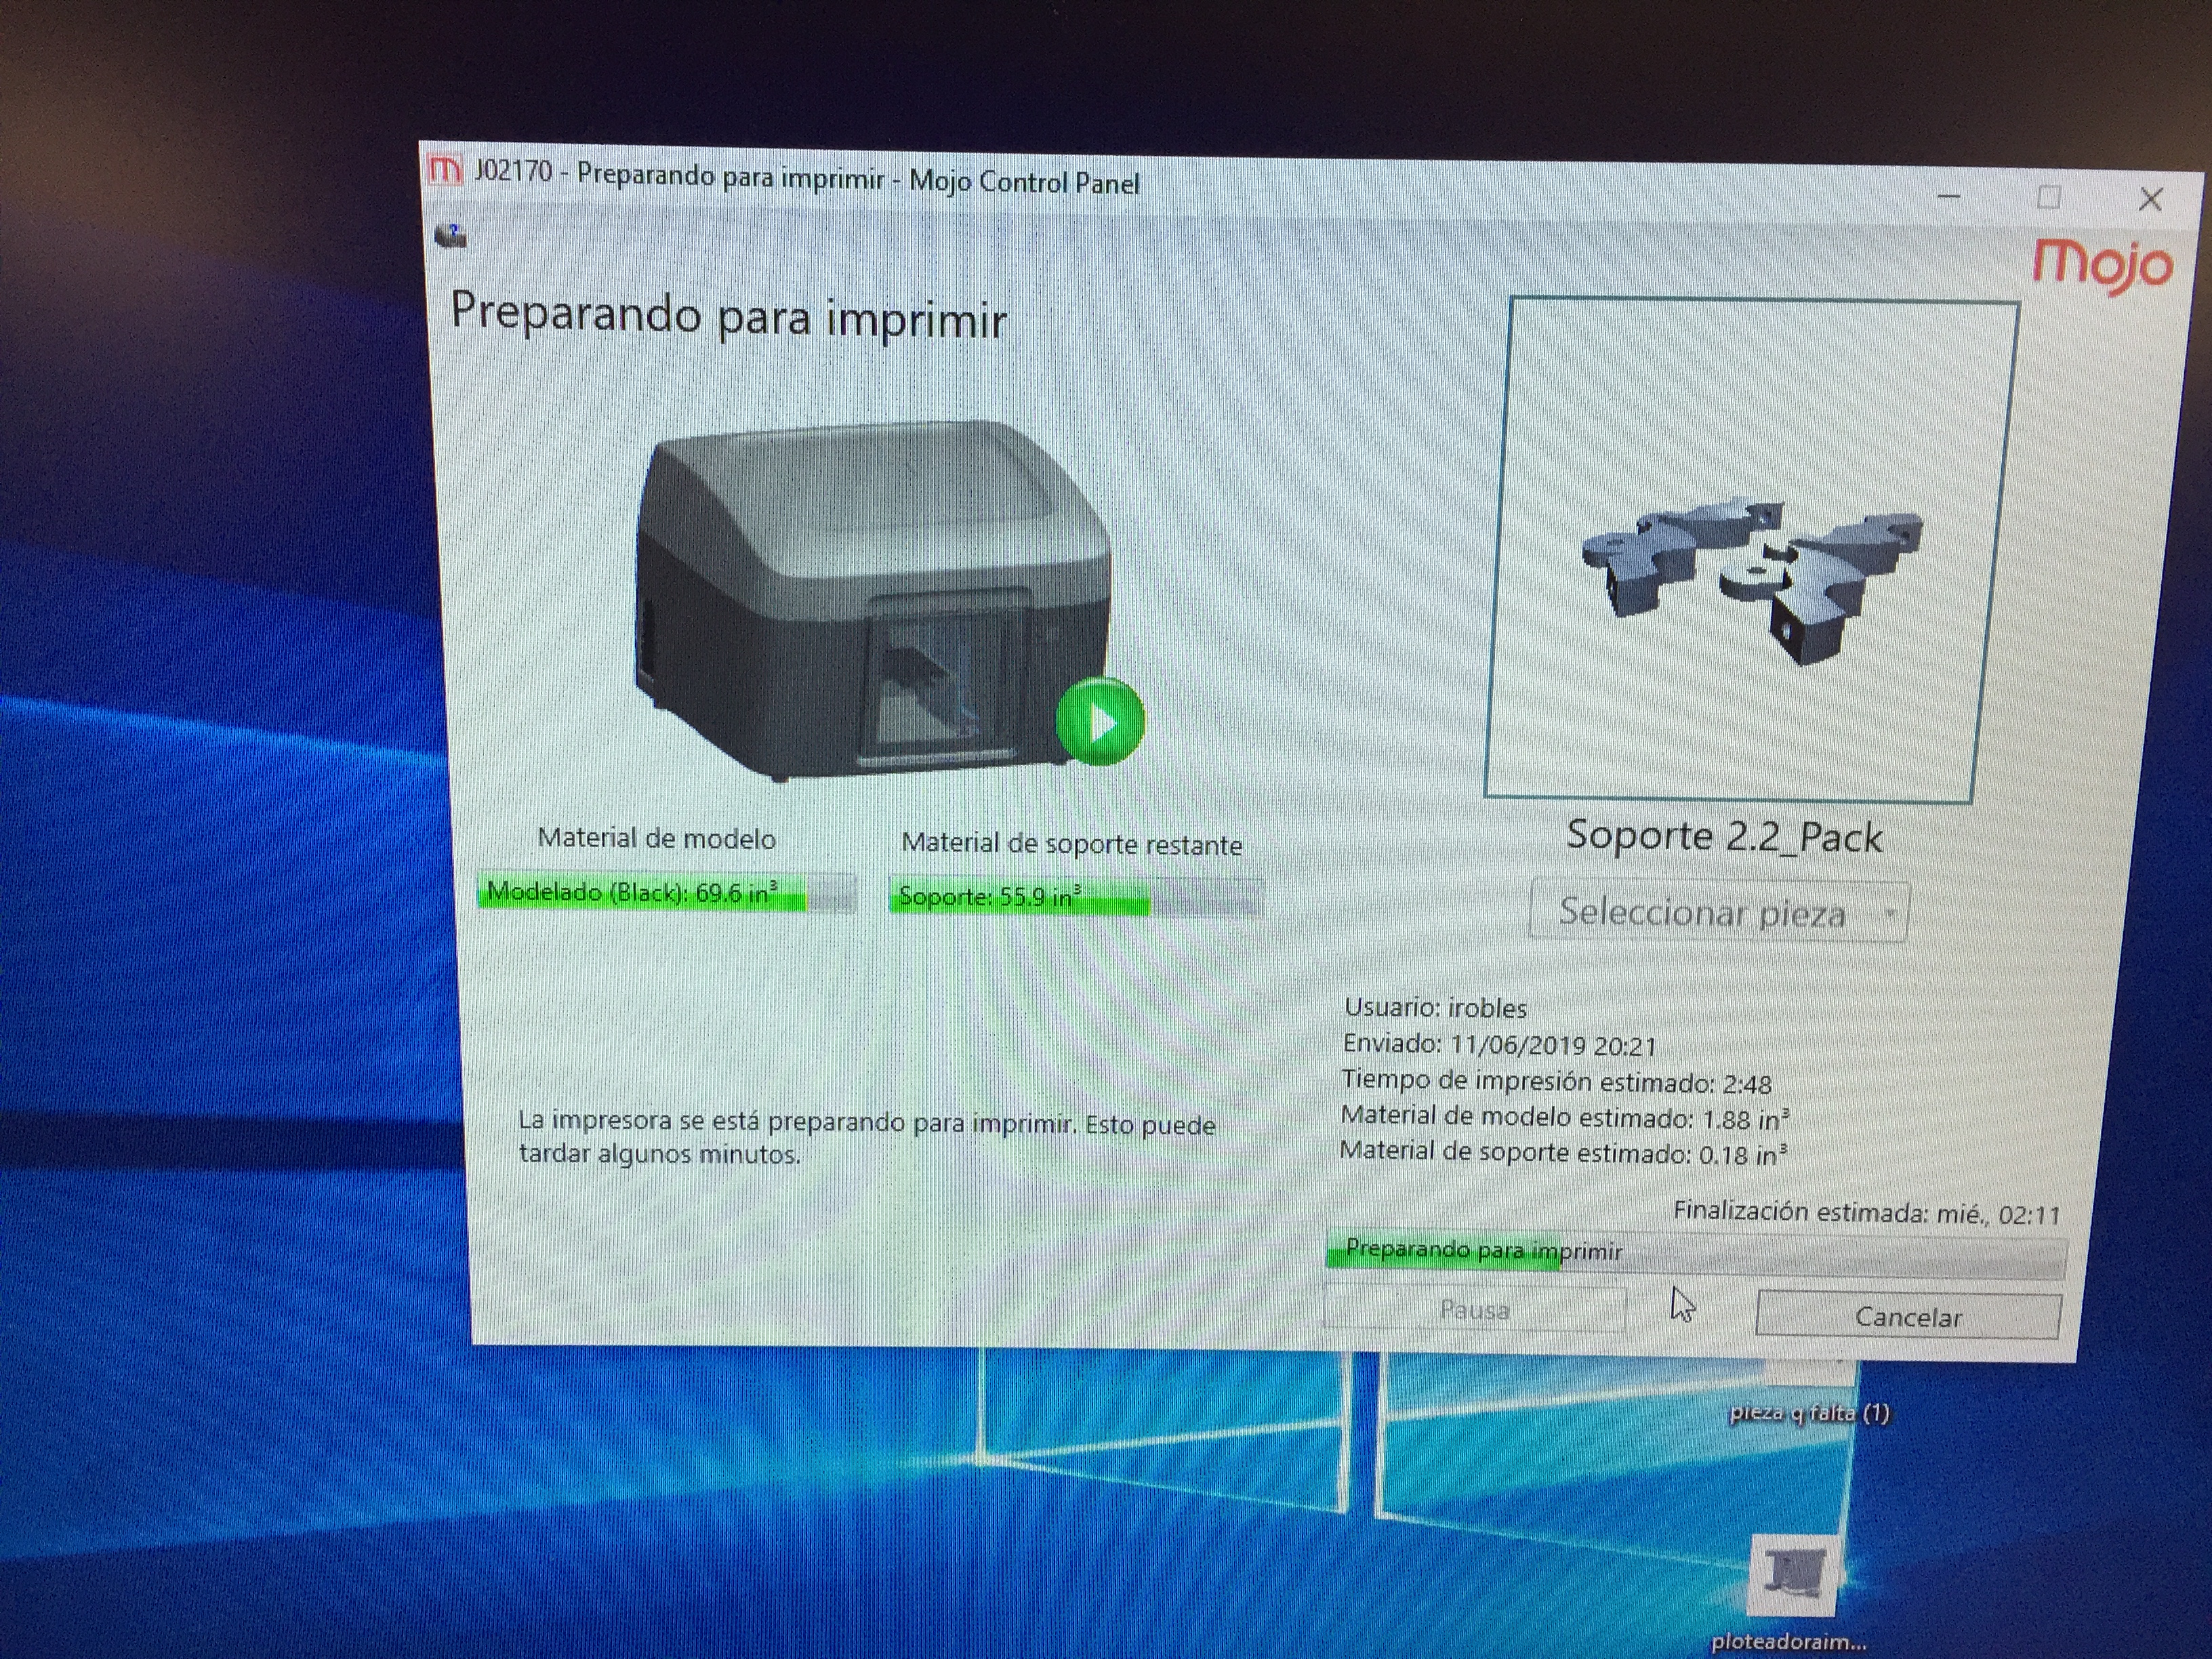The height and width of the screenshot is (1659, 2212).
Task: Click the 'La impresora se está preparando' message
Action: [866, 1138]
